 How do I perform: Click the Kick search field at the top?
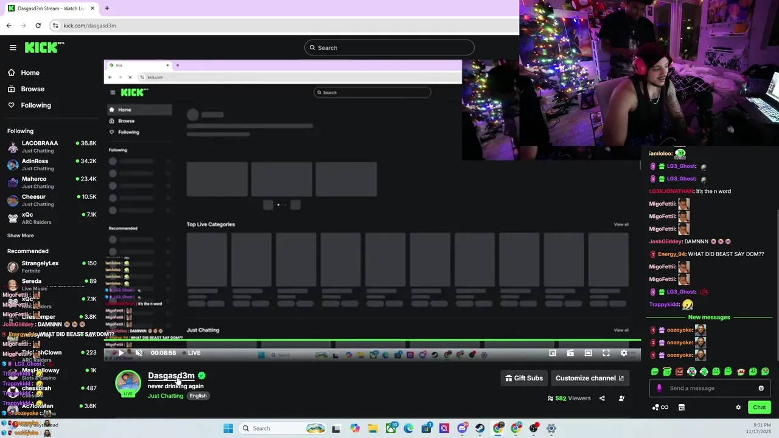[389, 47]
